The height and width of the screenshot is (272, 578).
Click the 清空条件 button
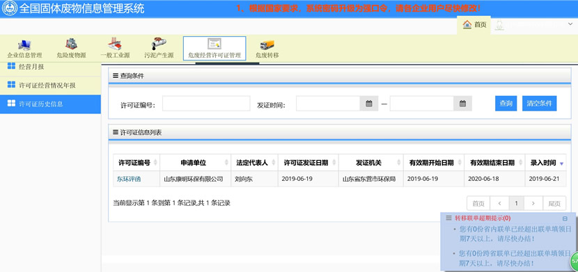539,104
